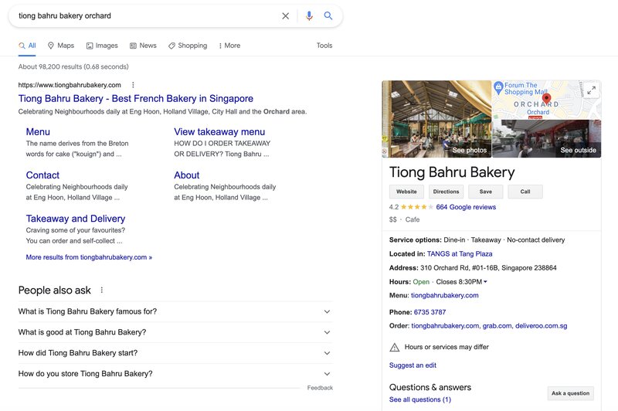The height and width of the screenshot is (411, 618).
Task: Click the Save button
Action: click(x=486, y=192)
